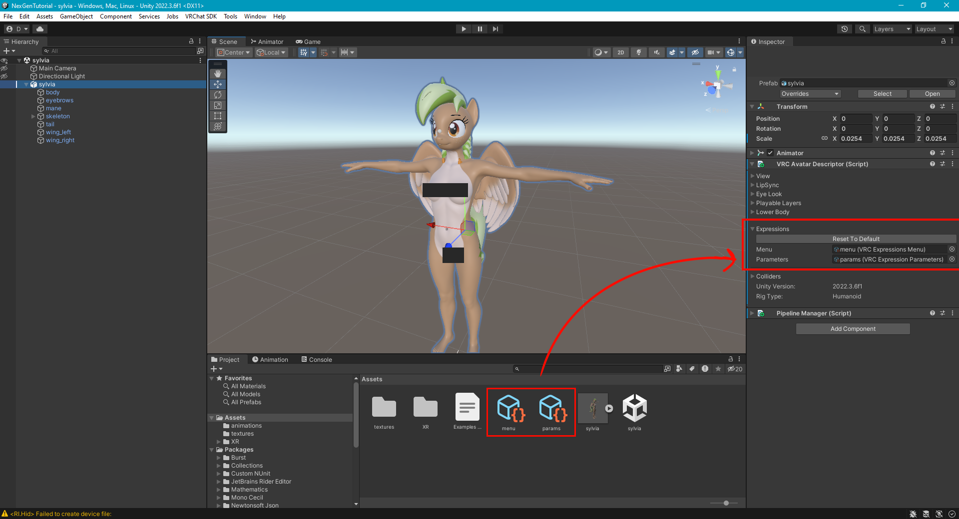Open the cloud services icon
This screenshot has width=959, height=519.
(40, 29)
